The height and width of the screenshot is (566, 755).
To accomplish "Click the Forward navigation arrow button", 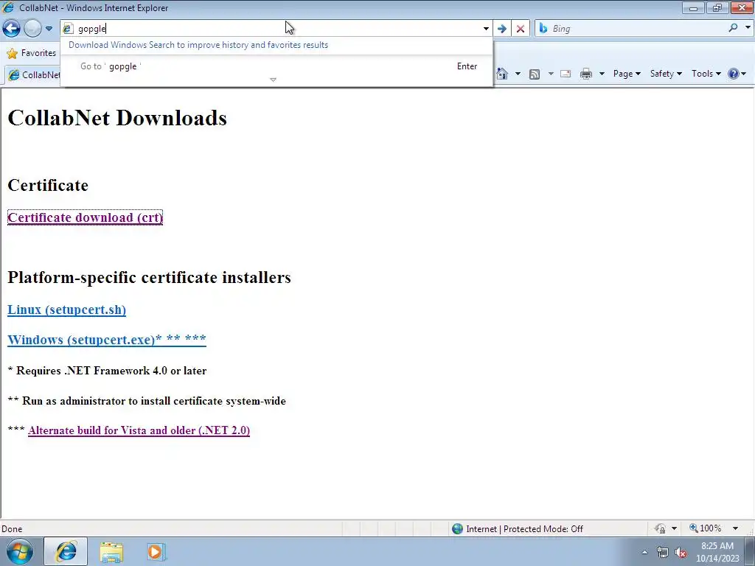I will tap(32, 29).
